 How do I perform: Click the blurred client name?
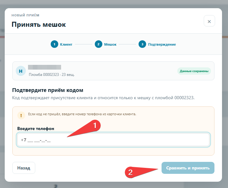point(44,67)
